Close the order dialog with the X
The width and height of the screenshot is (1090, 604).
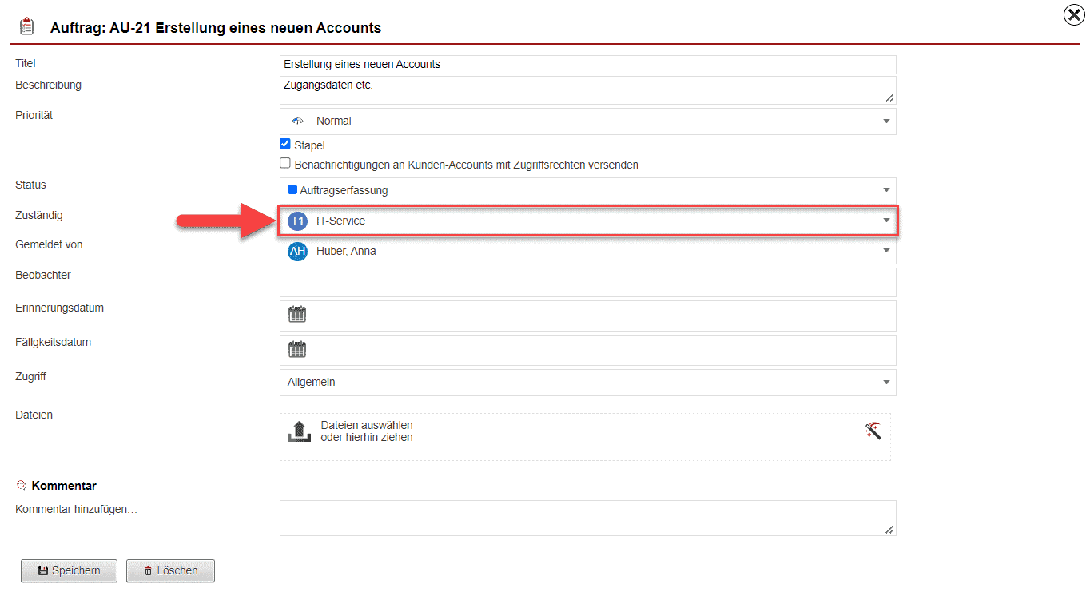click(1074, 15)
